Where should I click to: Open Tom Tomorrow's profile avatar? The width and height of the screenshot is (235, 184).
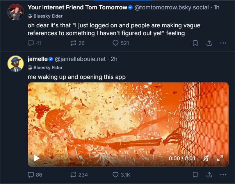coord(16,13)
